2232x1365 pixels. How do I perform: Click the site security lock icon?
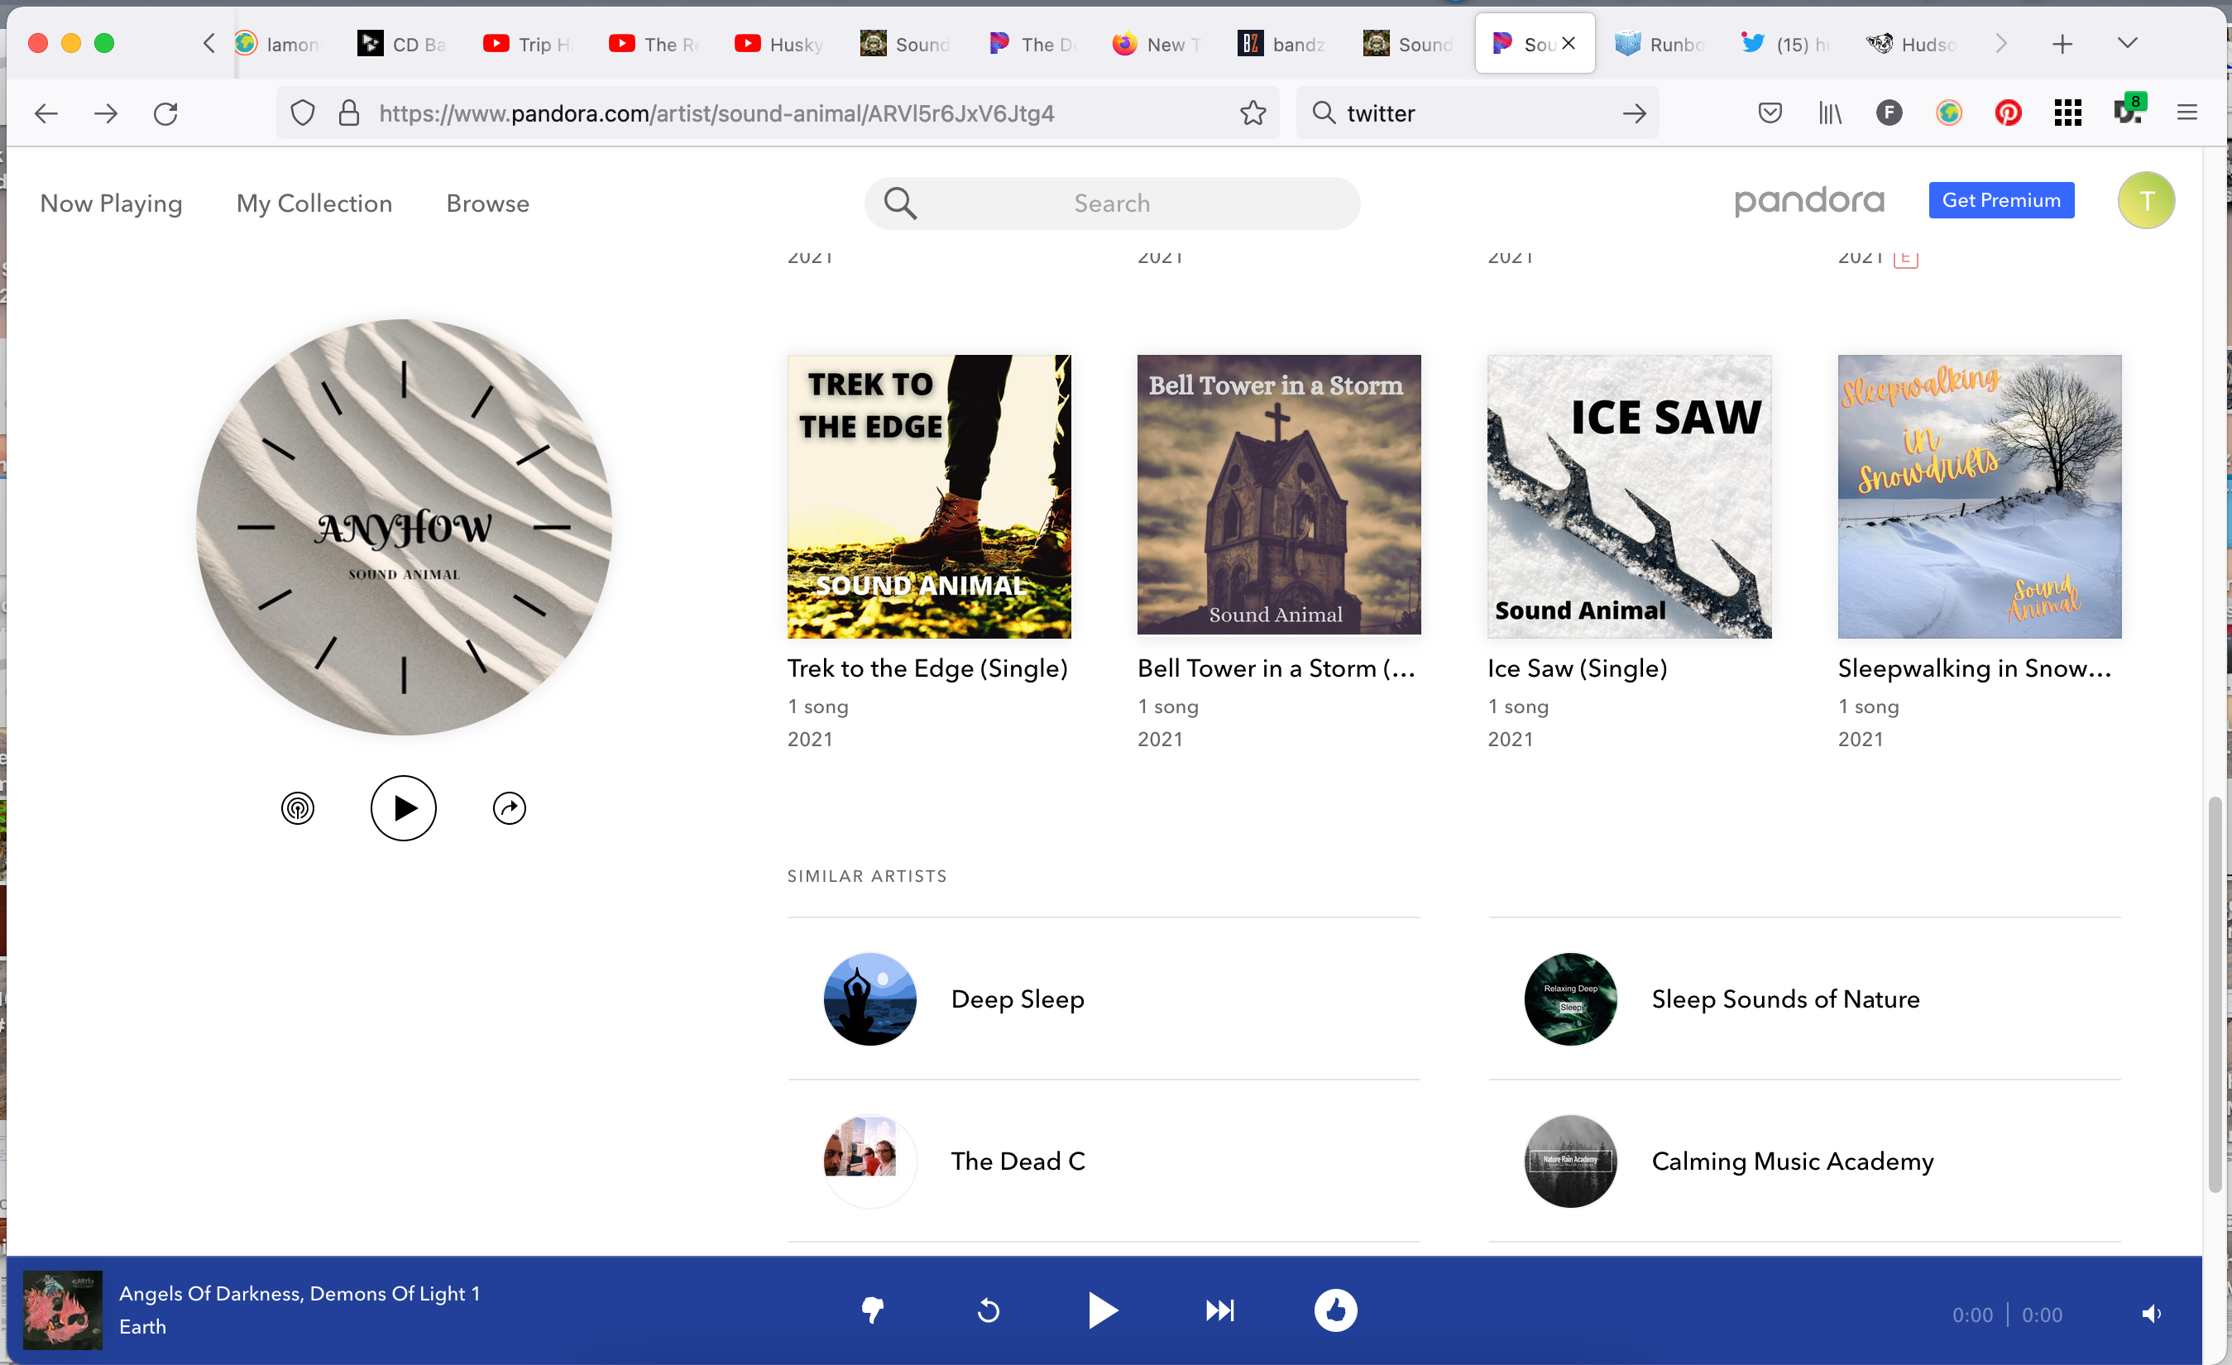tap(349, 113)
